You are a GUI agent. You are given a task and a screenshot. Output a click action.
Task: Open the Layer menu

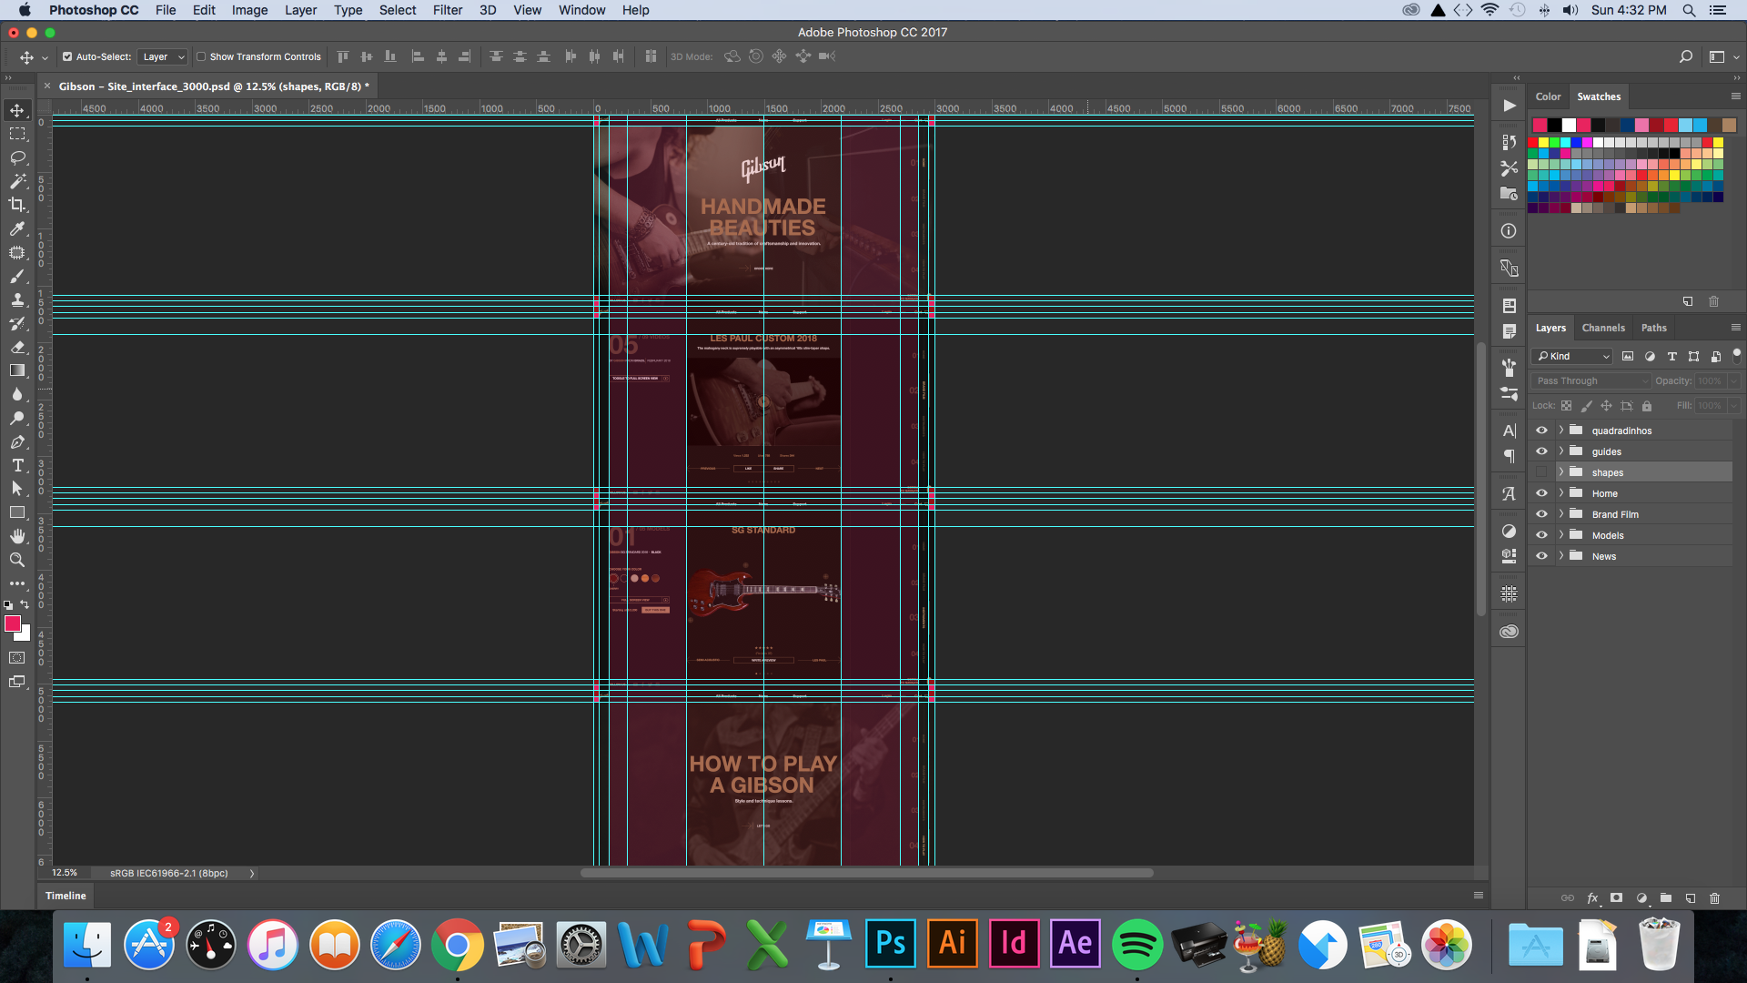point(300,10)
